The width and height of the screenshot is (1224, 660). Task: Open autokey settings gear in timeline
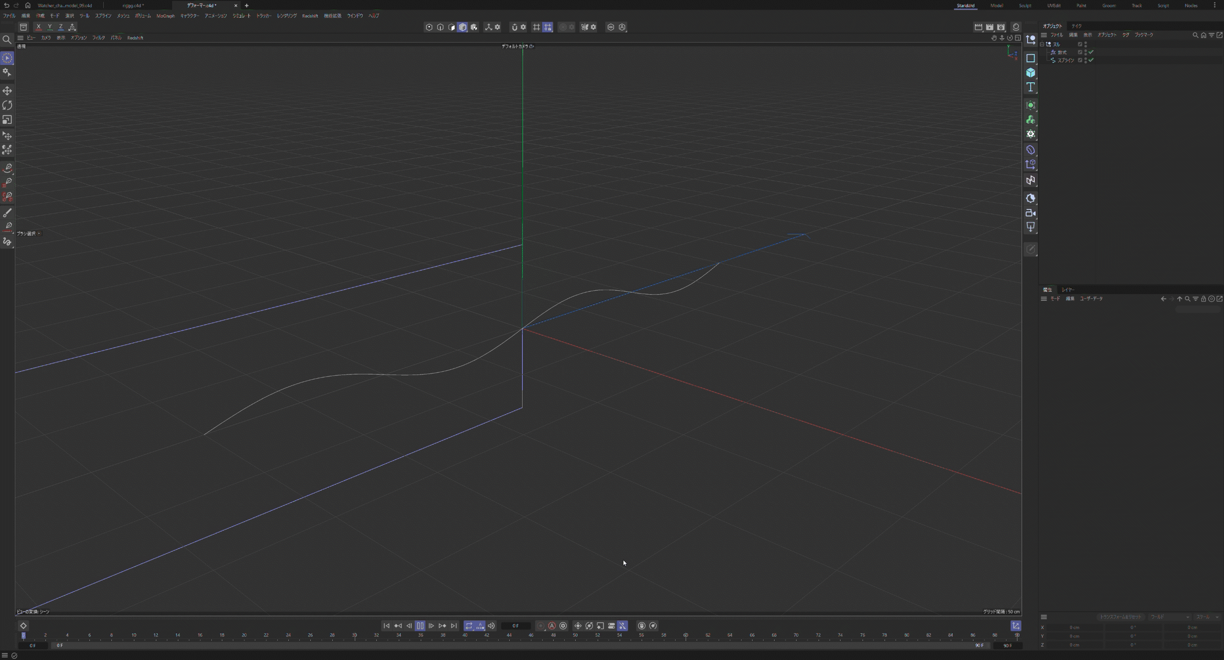pos(563,626)
